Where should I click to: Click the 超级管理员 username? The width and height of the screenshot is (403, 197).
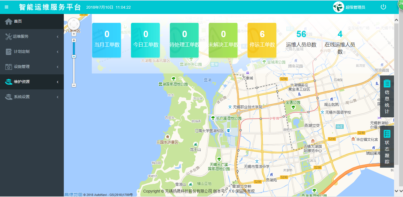coord(355,7)
